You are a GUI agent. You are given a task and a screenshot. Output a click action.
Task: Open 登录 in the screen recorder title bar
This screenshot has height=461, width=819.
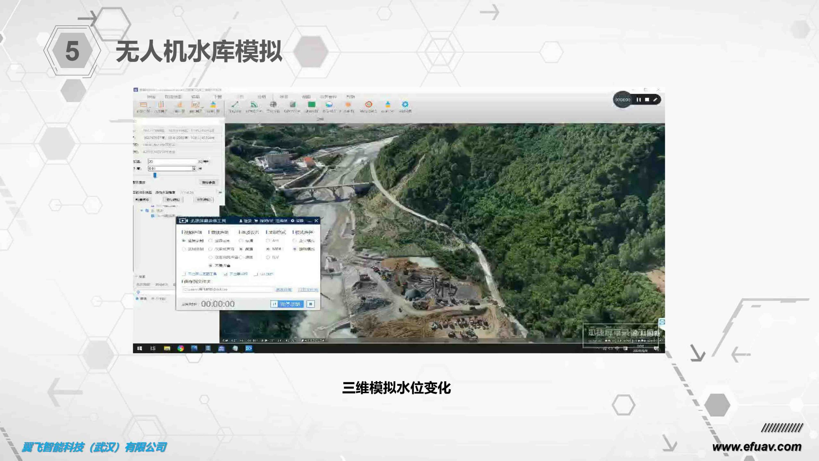pos(246,221)
